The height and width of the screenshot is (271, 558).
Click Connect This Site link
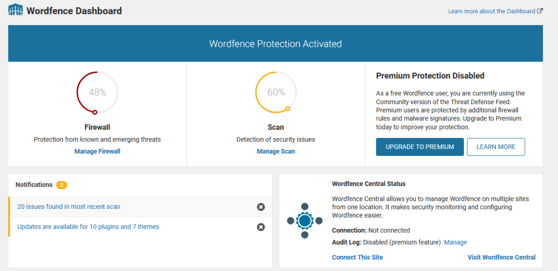pyautogui.click(x=357, y=257)
